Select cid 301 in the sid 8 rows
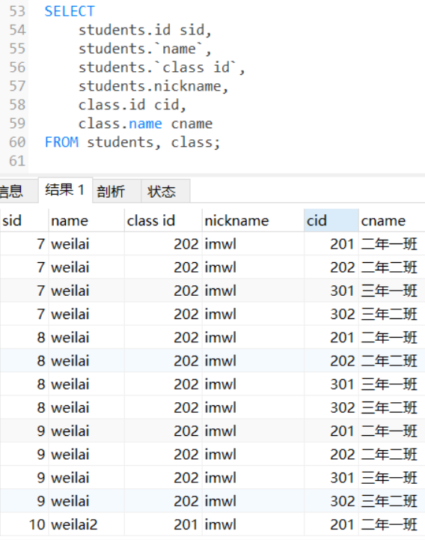Viewport: 425px width, 540px height. pos(331,384)
